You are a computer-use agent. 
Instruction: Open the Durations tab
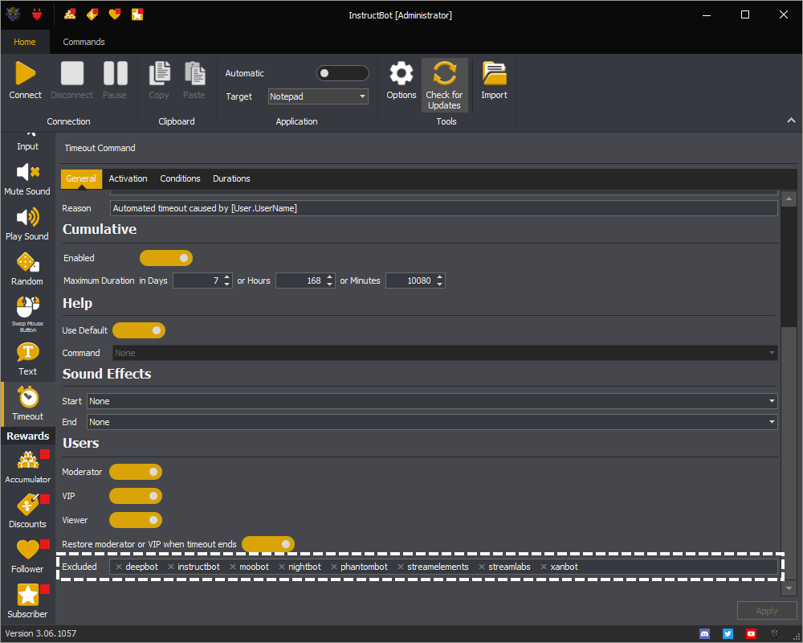(x=231, y=178)
